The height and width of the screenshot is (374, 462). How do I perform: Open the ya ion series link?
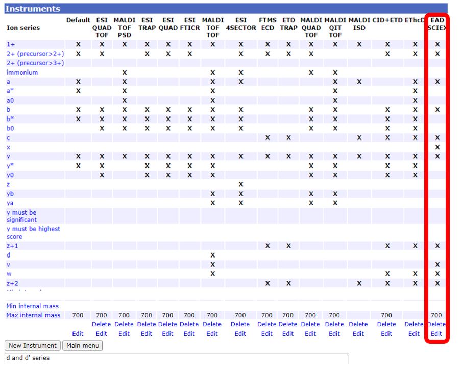(10, 203)
